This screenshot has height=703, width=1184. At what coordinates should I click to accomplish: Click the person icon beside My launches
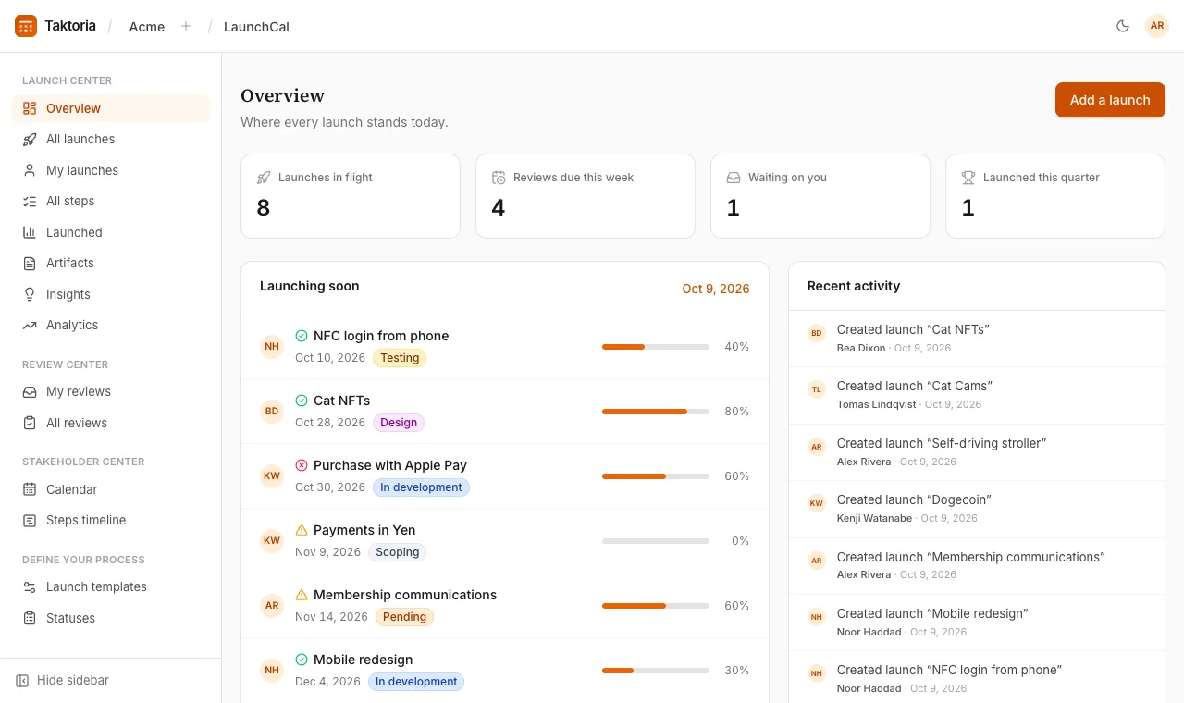30,170
